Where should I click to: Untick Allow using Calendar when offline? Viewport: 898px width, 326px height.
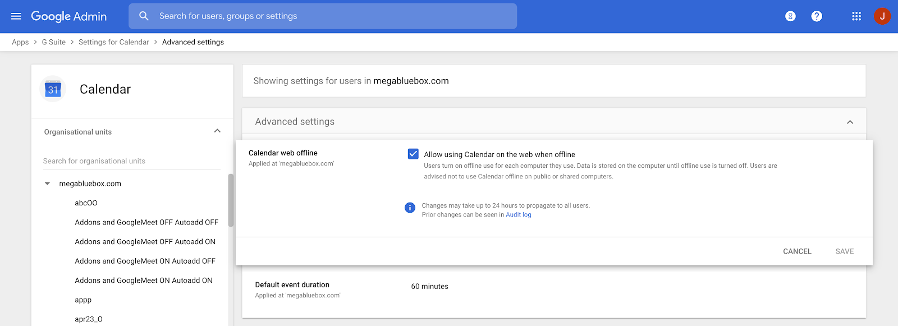point(413,154)
